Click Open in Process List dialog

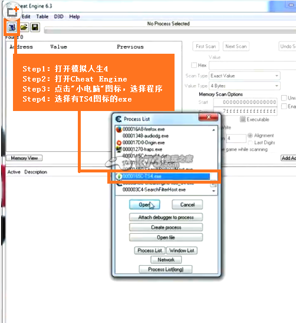144,204
